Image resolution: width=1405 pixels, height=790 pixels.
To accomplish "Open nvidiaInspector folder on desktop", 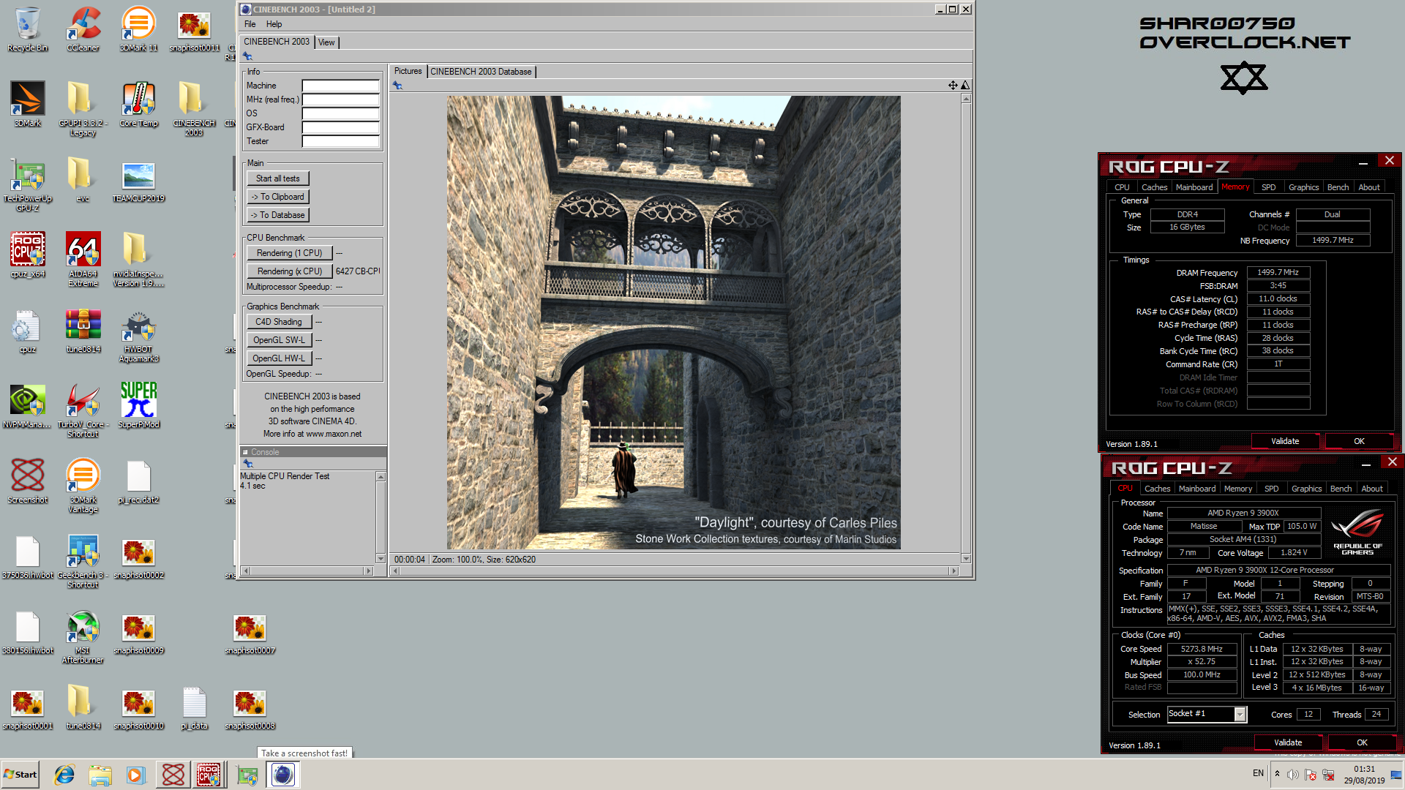I will point(138,259).
